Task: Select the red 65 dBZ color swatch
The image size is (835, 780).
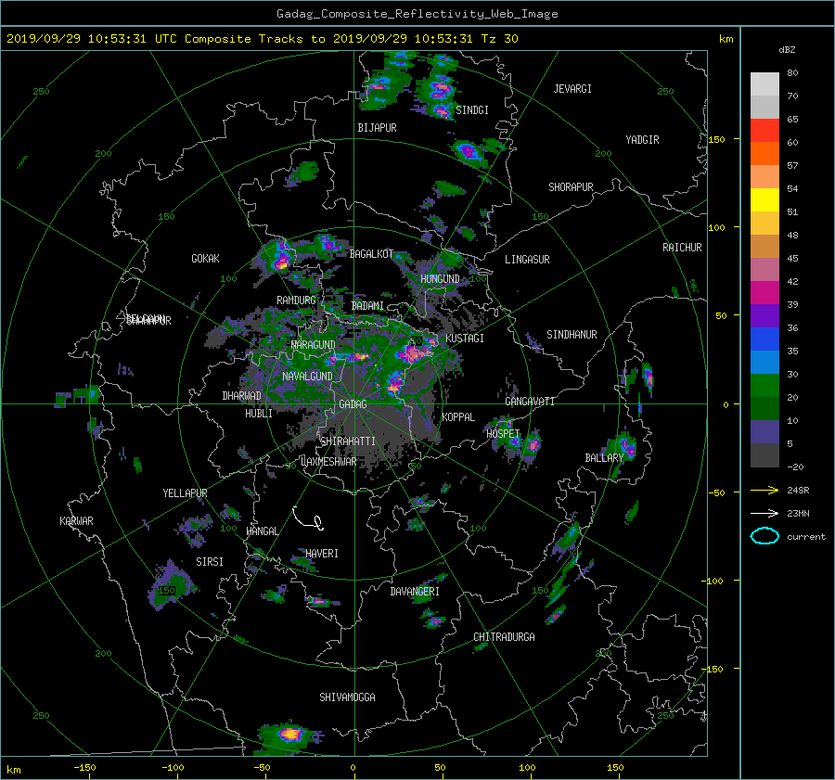Action: (x=764, y=130)
